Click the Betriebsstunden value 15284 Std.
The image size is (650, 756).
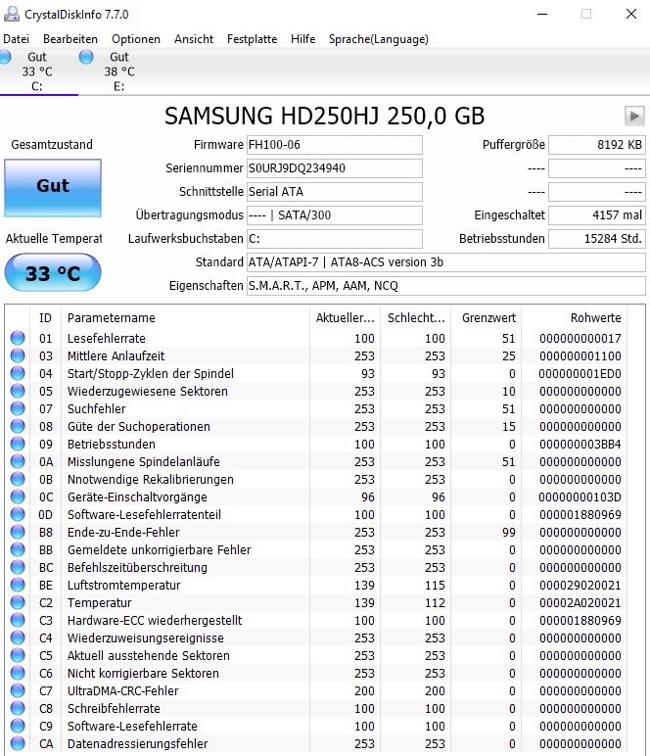coord(597,239)
